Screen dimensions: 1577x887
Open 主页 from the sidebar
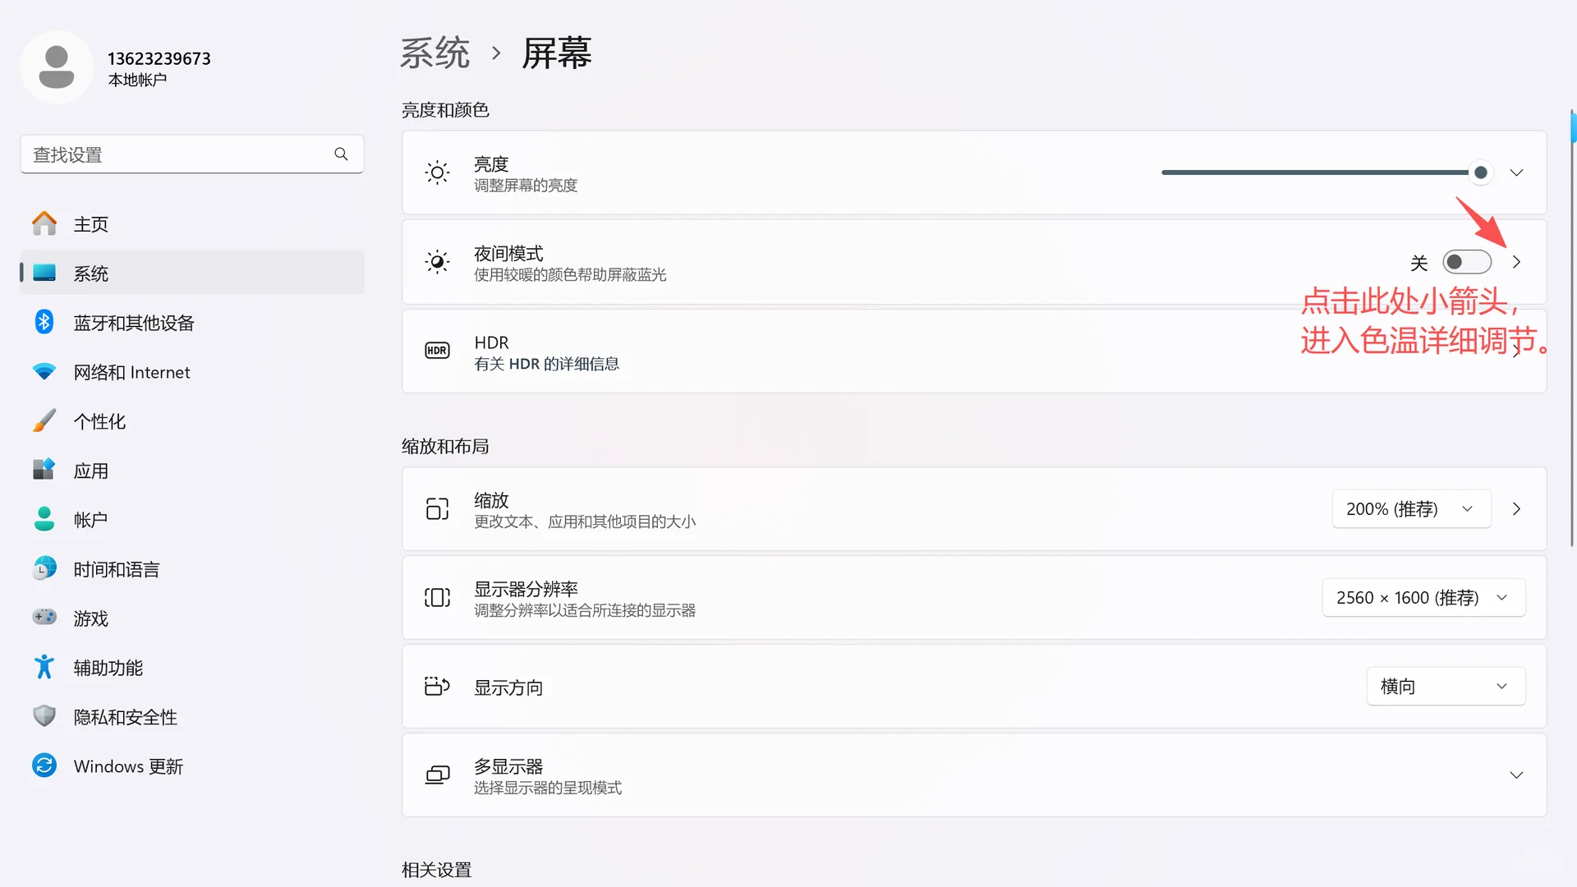coord(90,223)
